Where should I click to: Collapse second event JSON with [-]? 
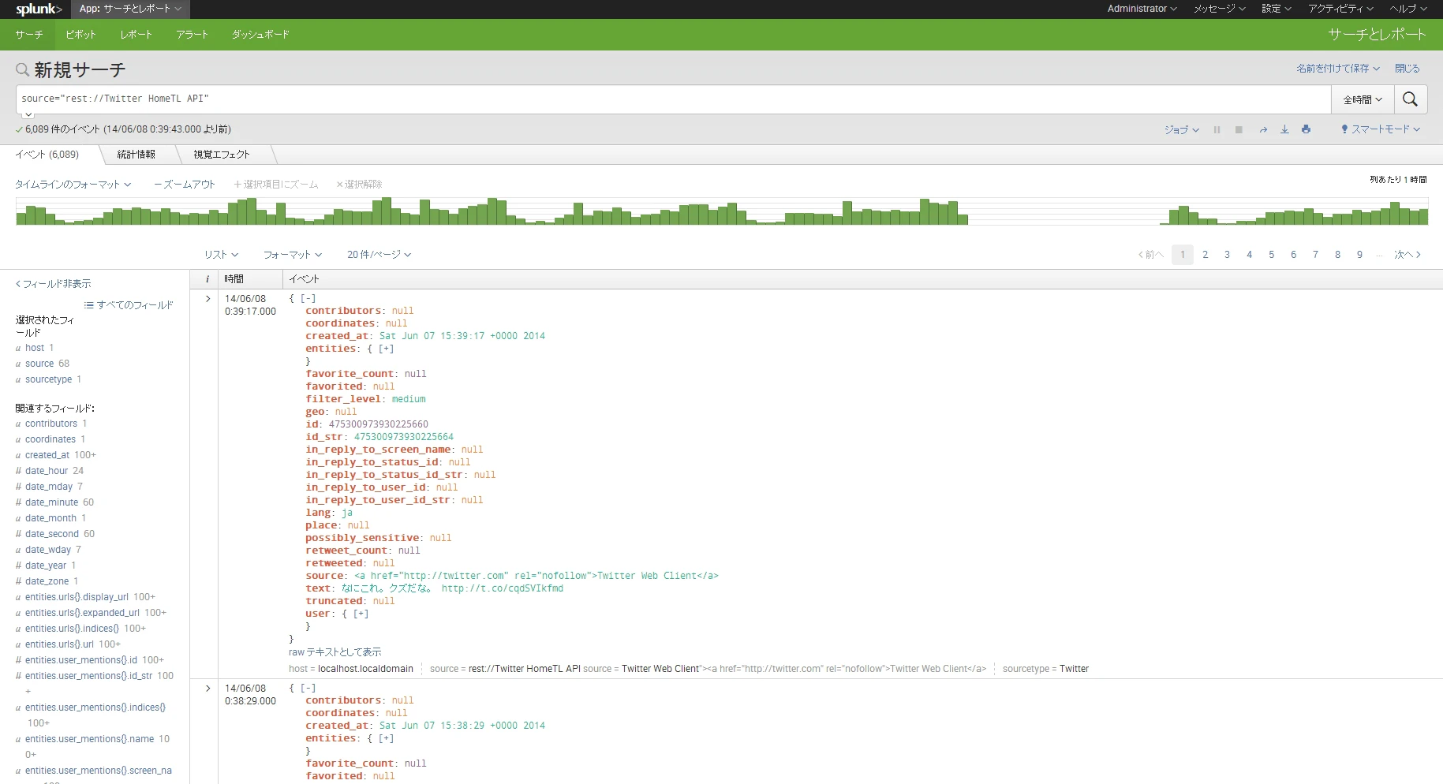click(308, 688)
